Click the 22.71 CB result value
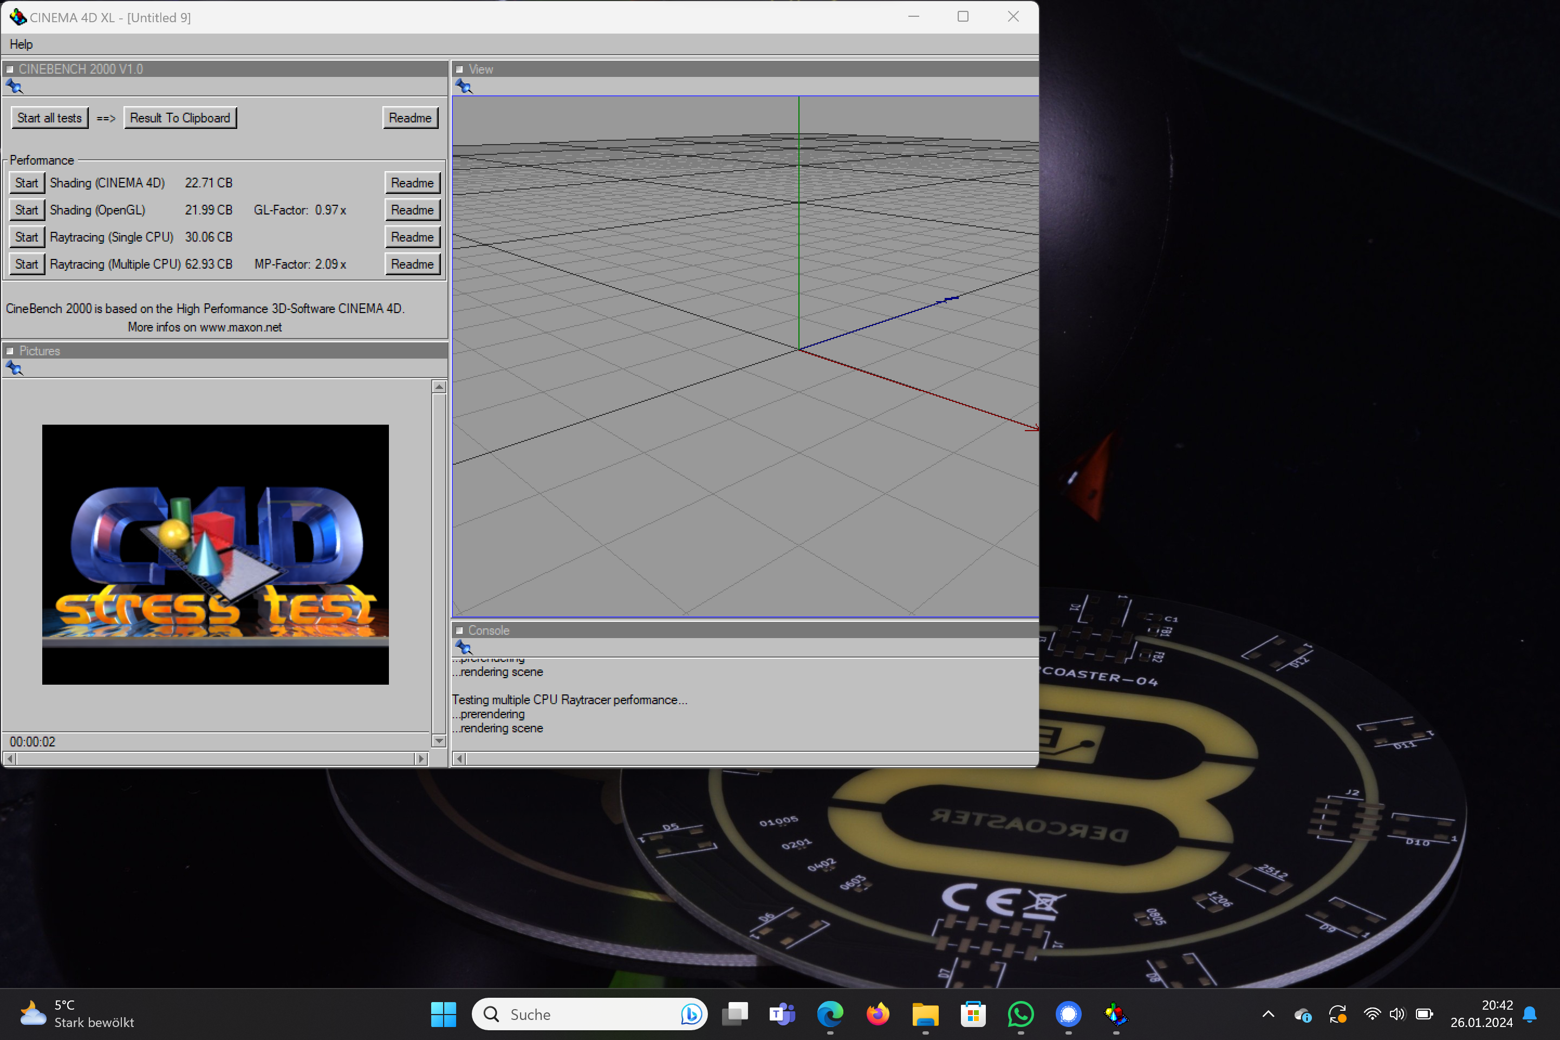Screen dimensions: 1560x1040 tap(209, 183)
